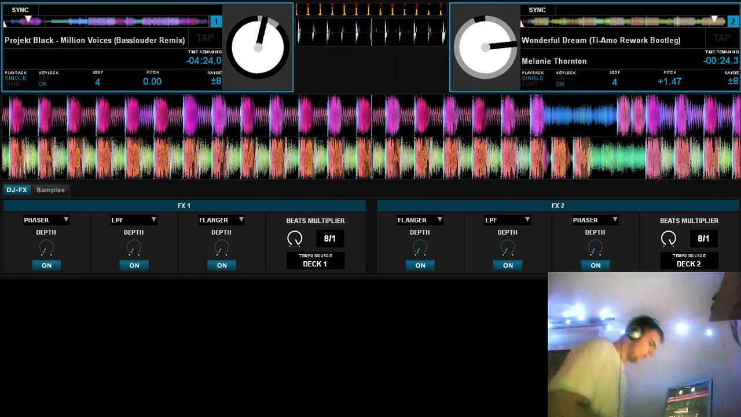The image size is (741, 417).
Task: Select the DJ-FX tab
Action: pyautogui.click(x=17, y=190)
